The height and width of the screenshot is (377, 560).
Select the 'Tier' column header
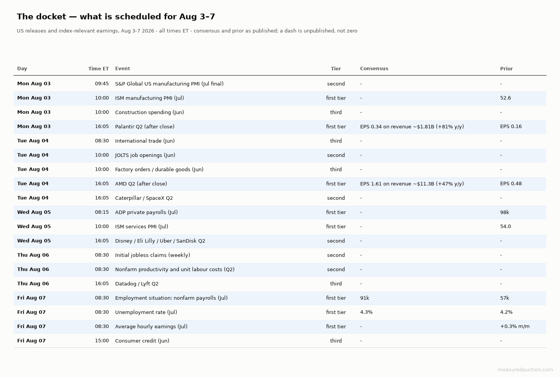[336, 68]
